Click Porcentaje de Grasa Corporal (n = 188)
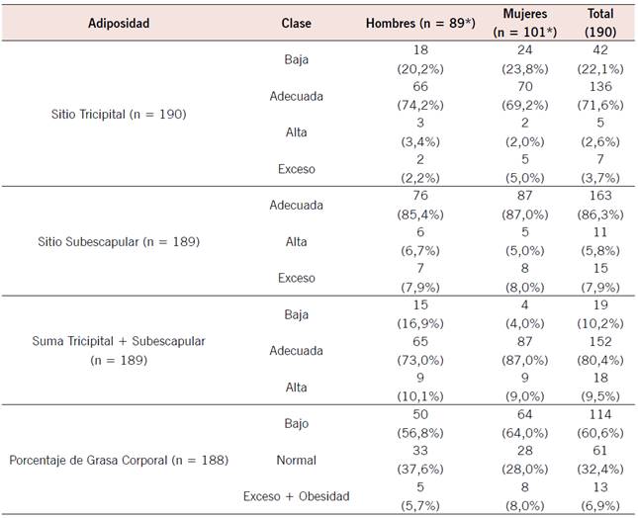 pyautogui.click(x=119, y=460)
